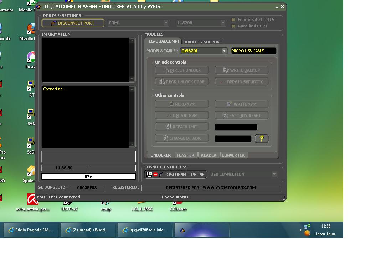Image resolution: width=365 pixels, height=273 pixels.
Task: Open avira antivir desktop shortcut
Action: click(32, 202)
